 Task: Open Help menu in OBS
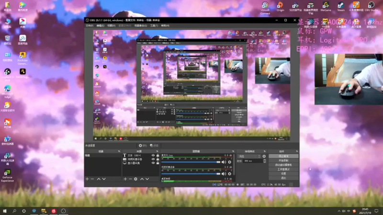165,26
